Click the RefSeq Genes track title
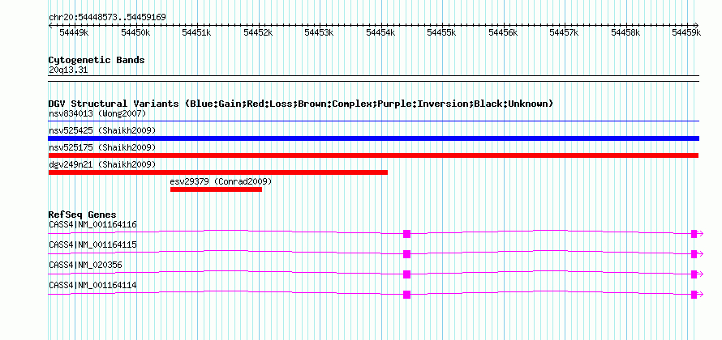 (x=83, y=215)
